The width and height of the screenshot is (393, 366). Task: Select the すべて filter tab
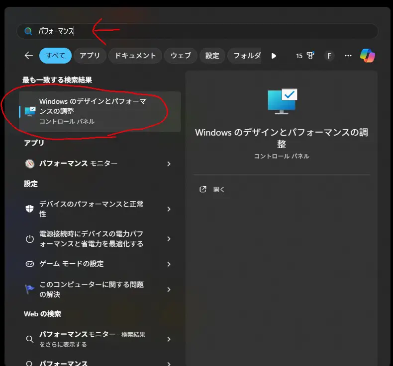pyautogui.click(x=55, y=56)
